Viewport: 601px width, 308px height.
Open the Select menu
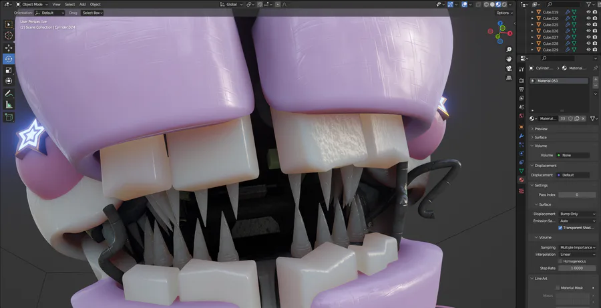pos(69,4)
